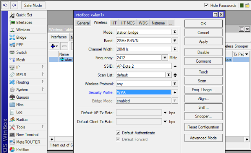This screenshot has height=153, width=251.
Task: Open the Switch sidebar entry
Action: click(28, 52)
